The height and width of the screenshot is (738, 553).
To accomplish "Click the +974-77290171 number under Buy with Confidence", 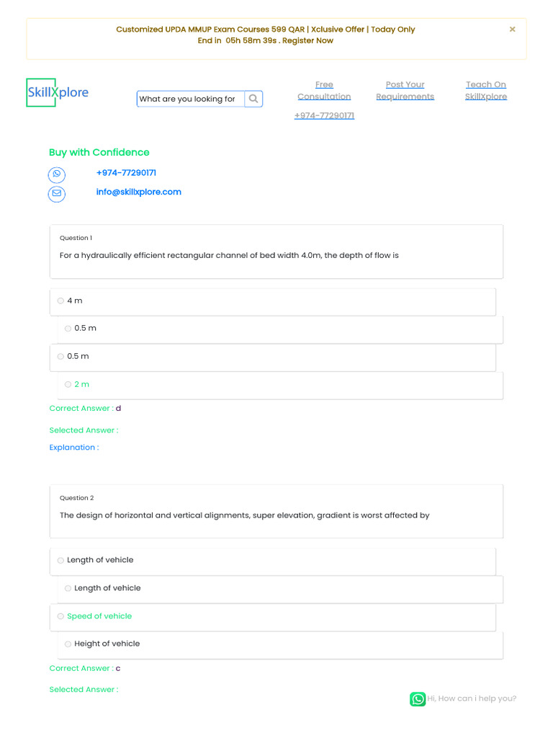I will coord(126,173).
